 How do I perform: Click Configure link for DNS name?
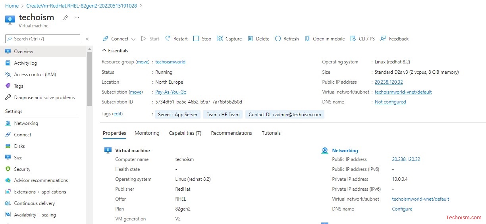(x=402, y=209)
